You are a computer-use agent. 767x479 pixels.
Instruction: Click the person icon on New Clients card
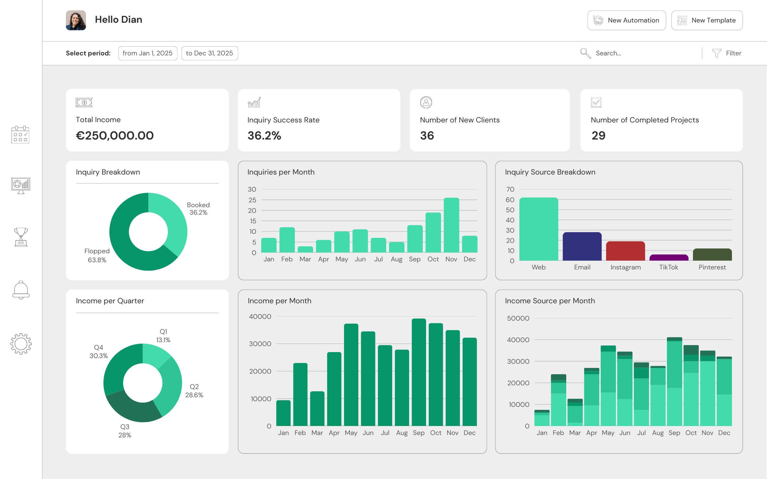click(426, 102)
